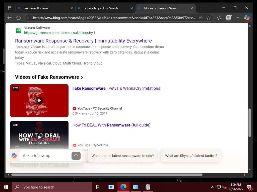The height and width of the screenshot is (192, 257).
Task: Click the vertical scrollbar thumb
Action: click(250, 123)
